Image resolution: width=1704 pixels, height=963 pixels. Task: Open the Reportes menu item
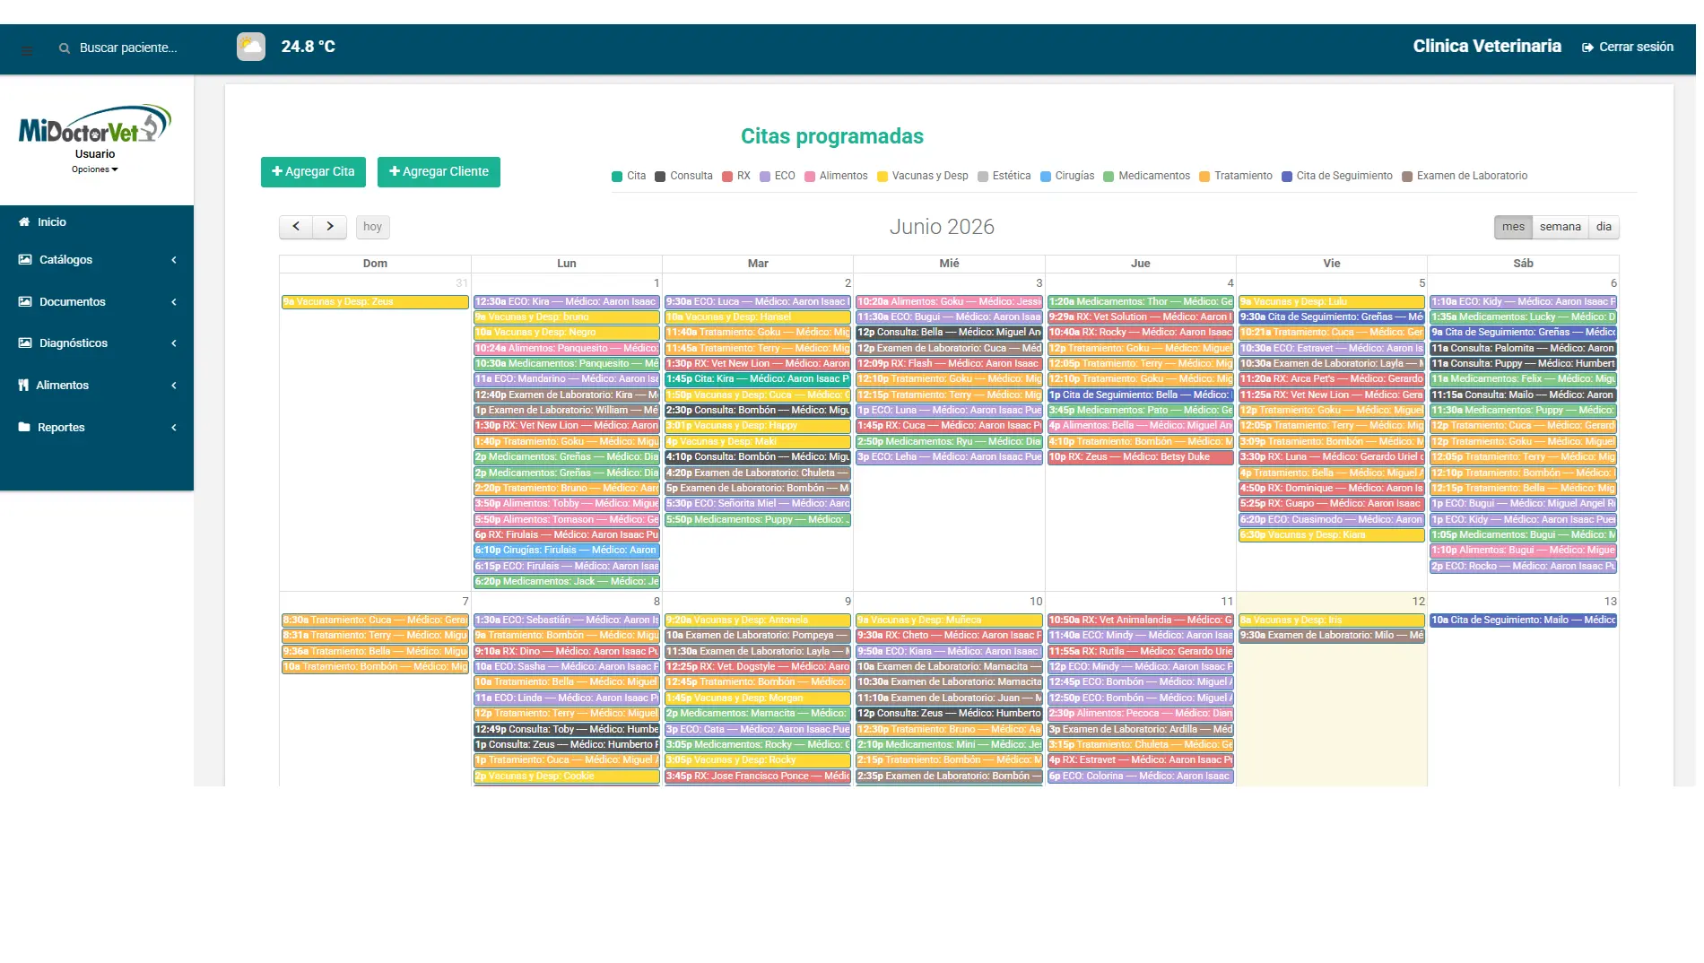click(x=97, y=427)
